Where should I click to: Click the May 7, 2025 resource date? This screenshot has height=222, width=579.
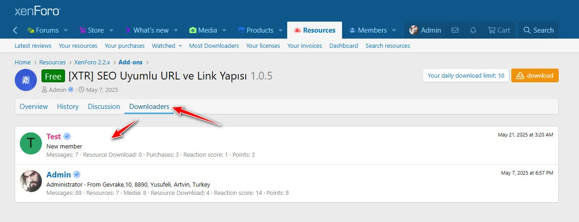coord(102,90)
